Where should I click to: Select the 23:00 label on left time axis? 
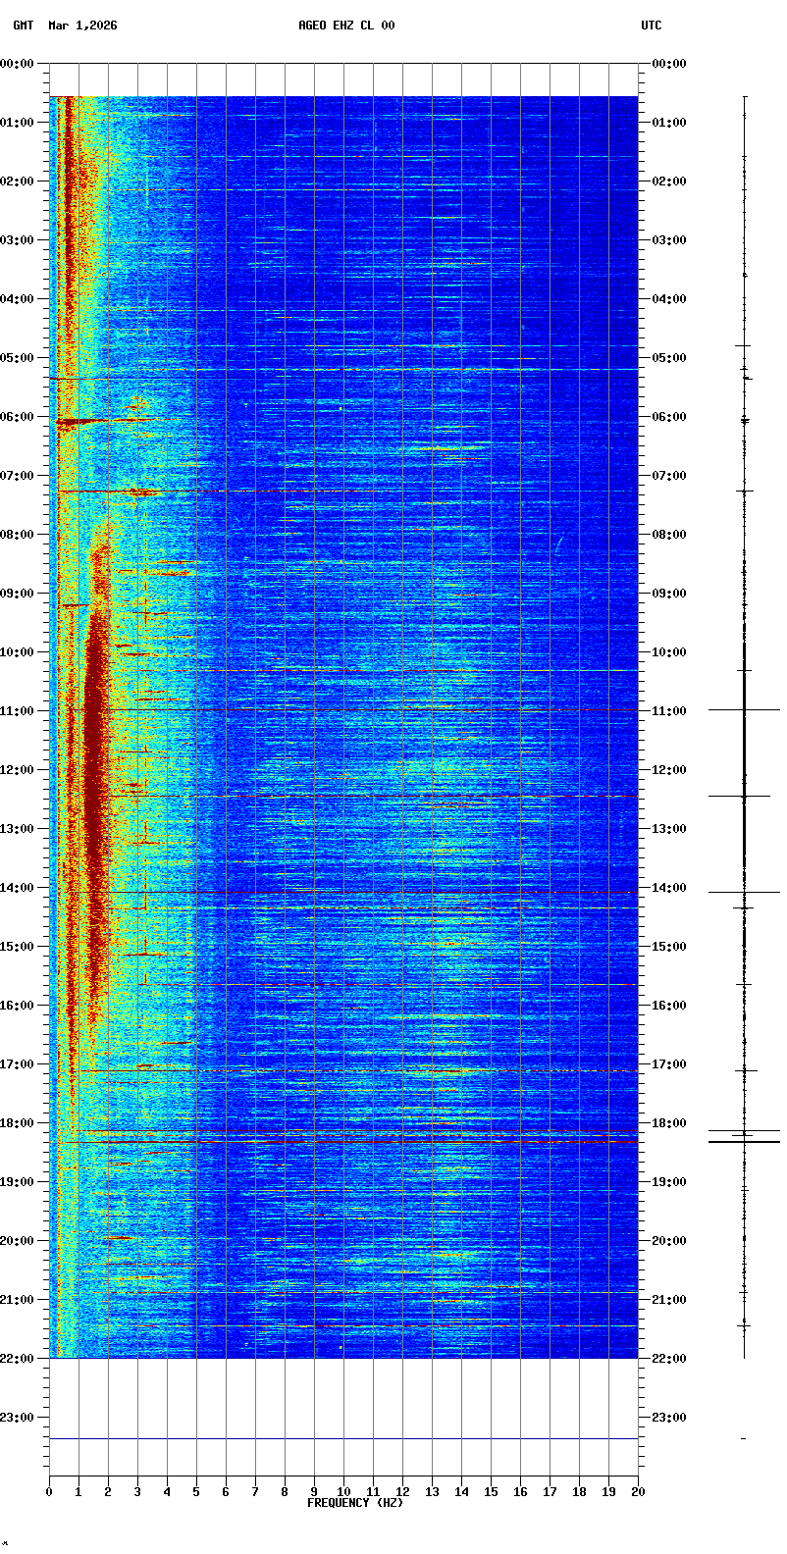pos(18,1418)
